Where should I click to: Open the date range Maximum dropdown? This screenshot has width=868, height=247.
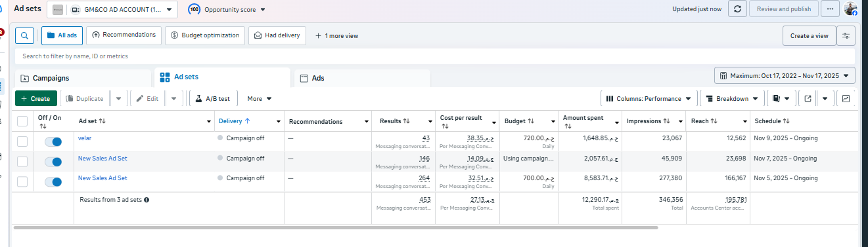point(785,76)
